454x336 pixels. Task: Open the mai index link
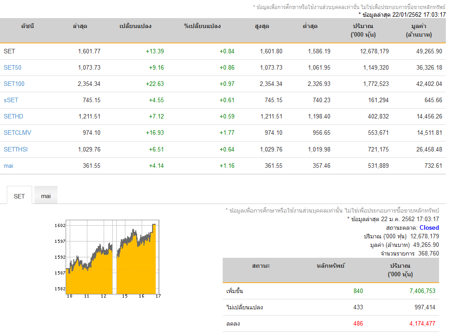point(9,166)
